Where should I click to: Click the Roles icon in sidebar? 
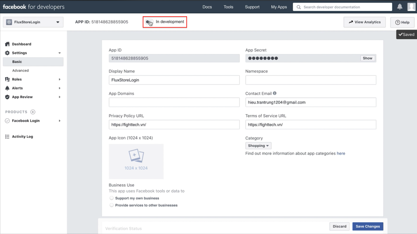[7, 79]
